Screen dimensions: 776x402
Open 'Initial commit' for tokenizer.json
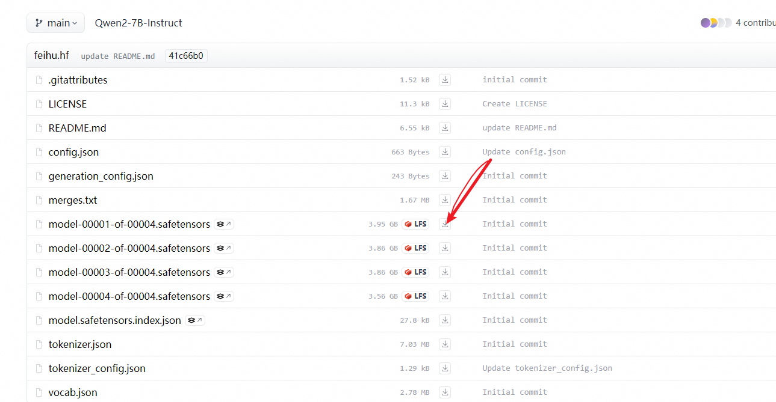tap(515, 344)
